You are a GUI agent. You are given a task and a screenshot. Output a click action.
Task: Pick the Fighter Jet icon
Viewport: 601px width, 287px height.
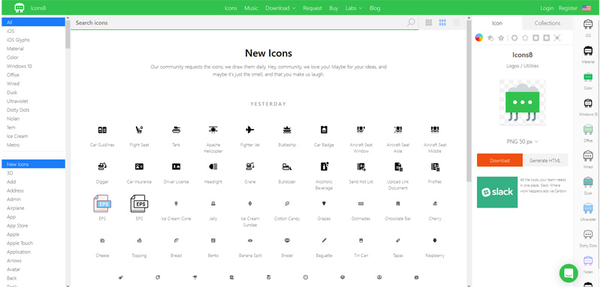[250, 130]
